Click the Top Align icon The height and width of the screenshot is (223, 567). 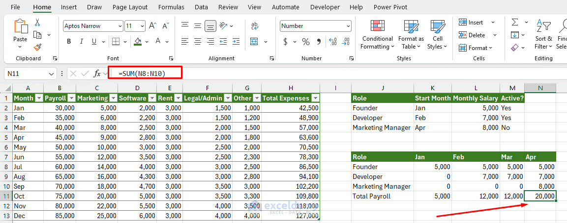185,25
